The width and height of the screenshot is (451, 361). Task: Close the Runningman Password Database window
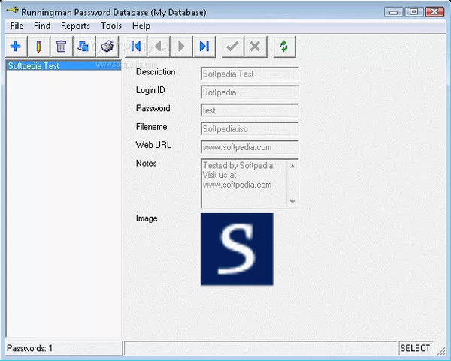click(434, 12)
